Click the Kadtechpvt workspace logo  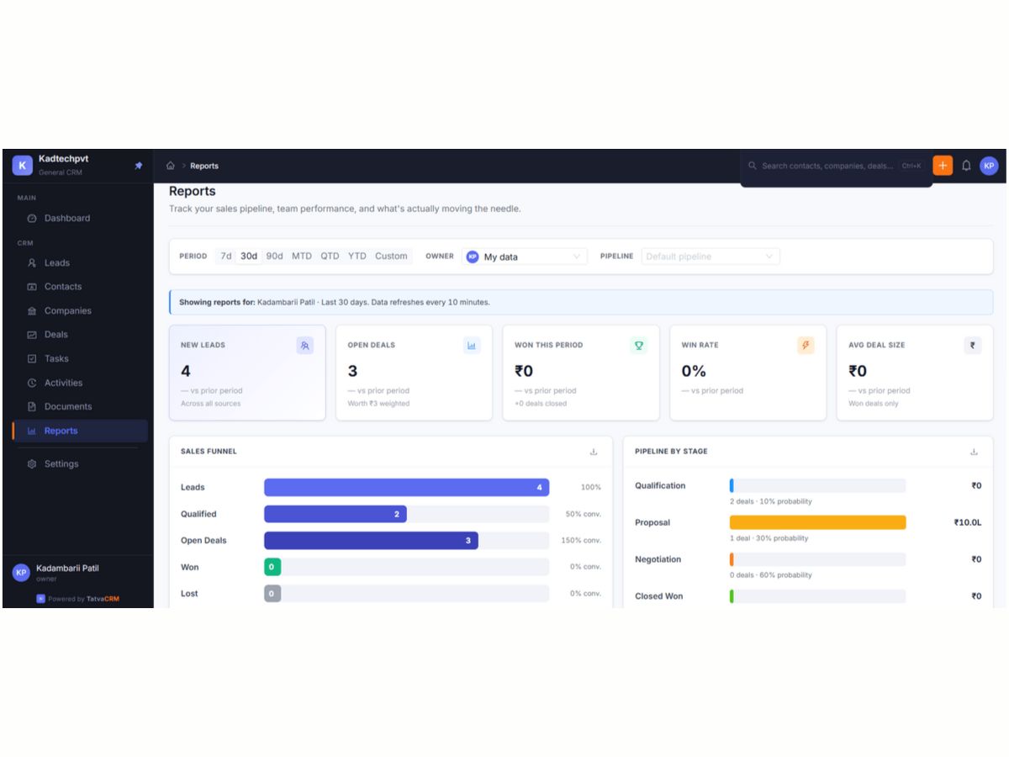(22, 165)
